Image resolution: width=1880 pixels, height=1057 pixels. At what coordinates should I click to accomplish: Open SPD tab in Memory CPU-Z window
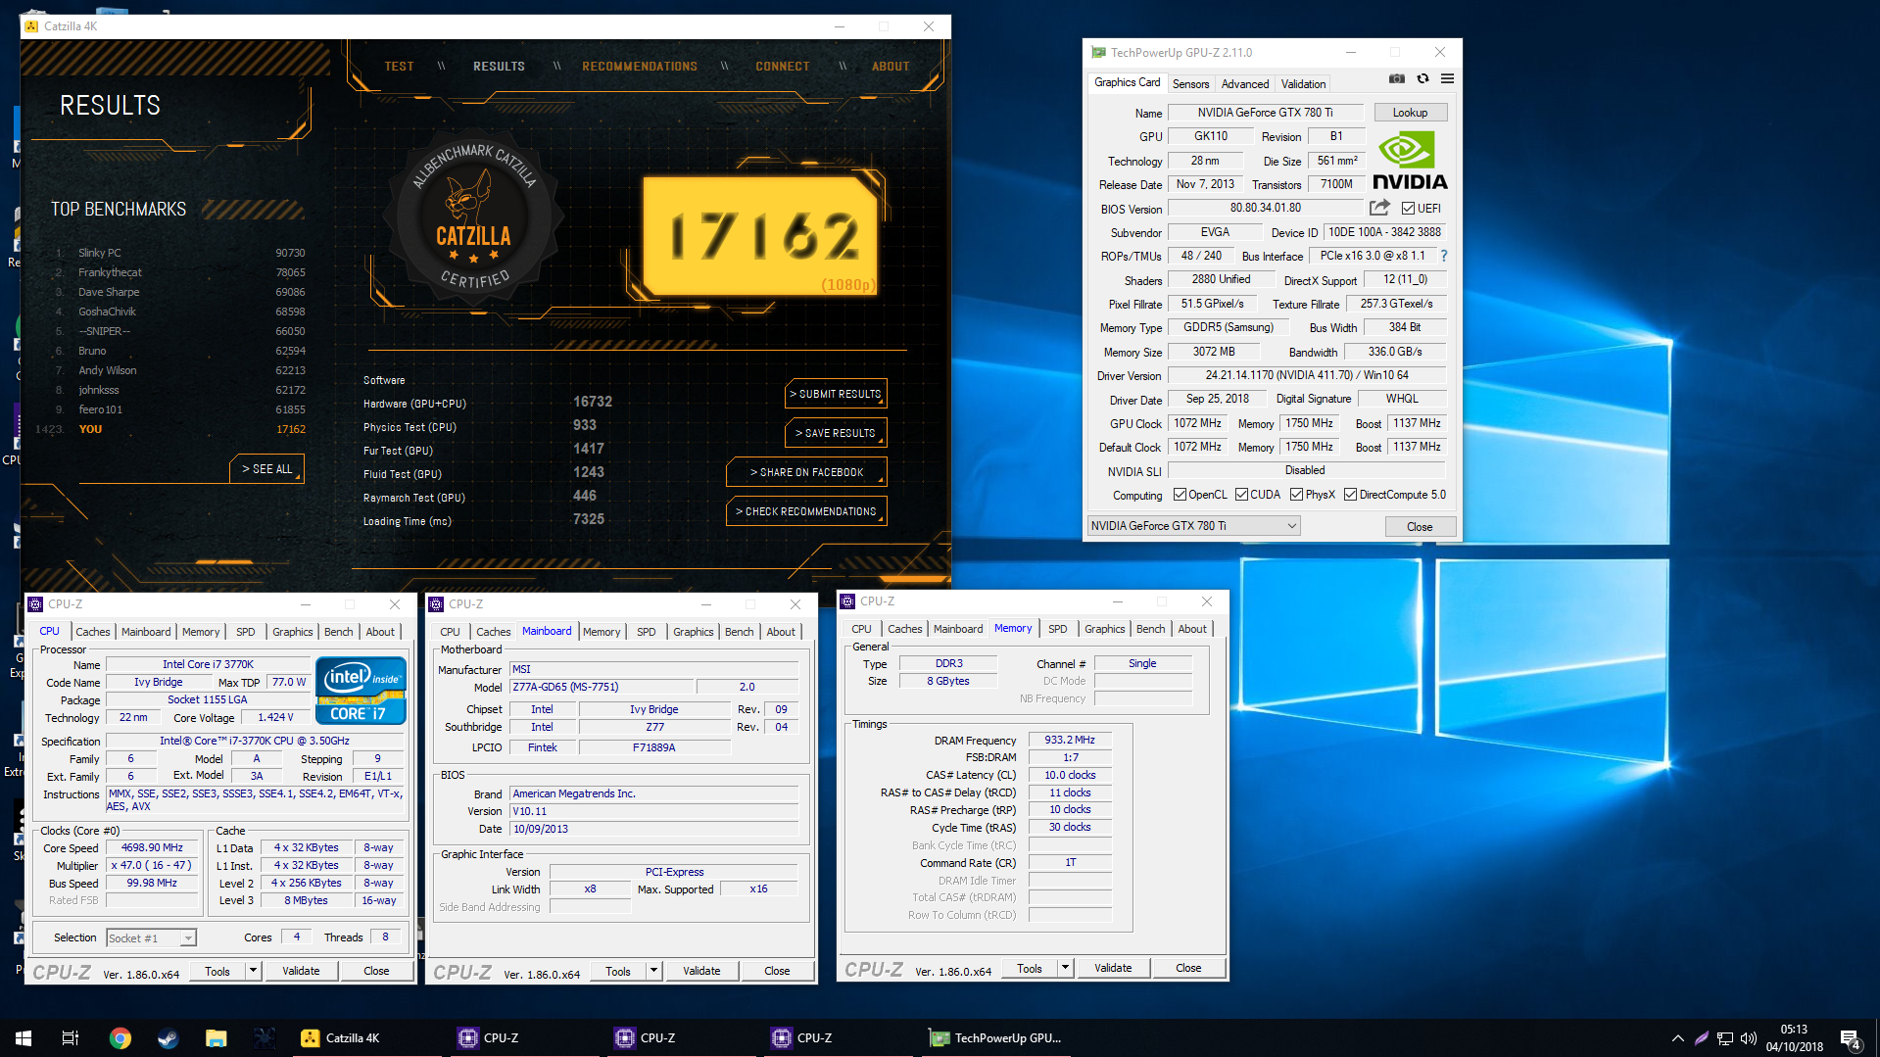[x=1058, y=629]
